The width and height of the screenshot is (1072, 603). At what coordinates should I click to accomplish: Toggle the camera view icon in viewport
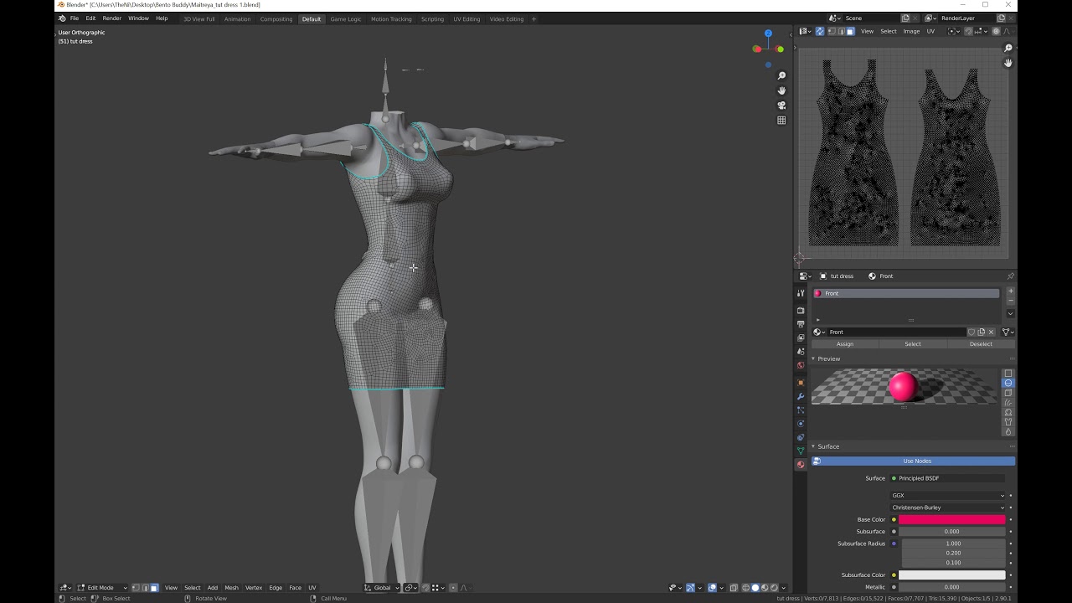coord(781,106)
